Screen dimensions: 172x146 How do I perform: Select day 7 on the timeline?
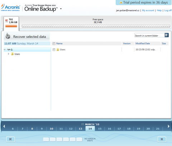coord(23,129)
